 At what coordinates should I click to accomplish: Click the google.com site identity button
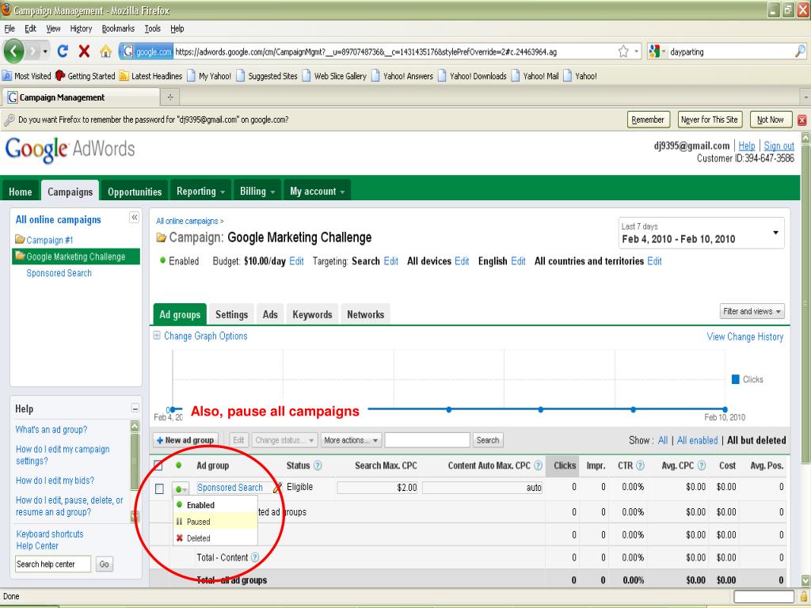pyautogui.click(x=147, y=51)
